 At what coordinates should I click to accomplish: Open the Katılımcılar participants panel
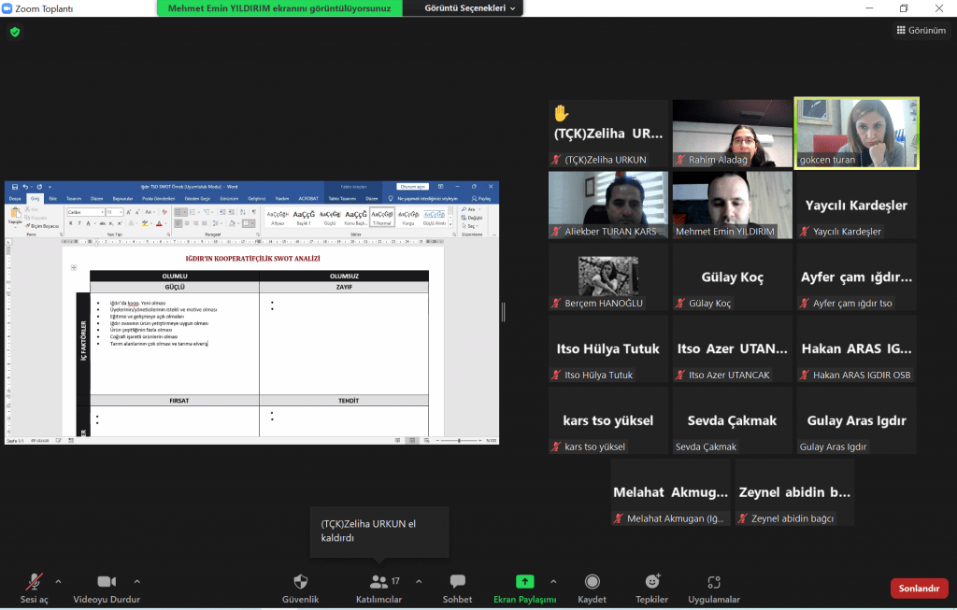point(379,582)
